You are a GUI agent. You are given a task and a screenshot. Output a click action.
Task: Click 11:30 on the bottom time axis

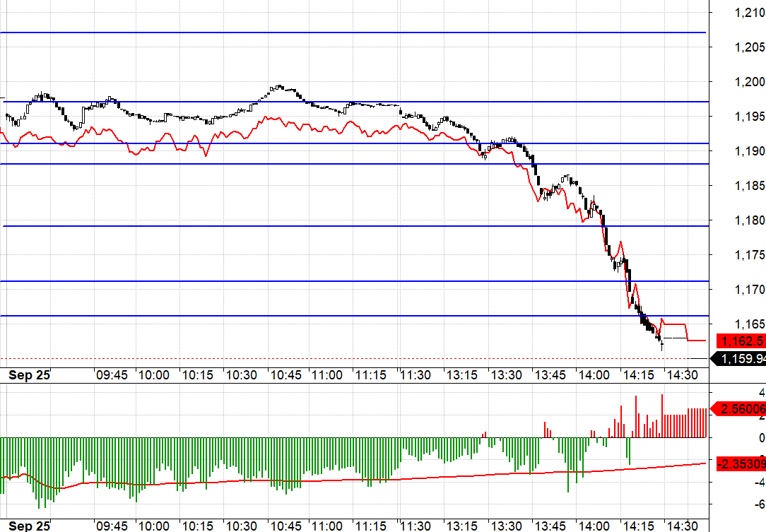coord(416,526)
